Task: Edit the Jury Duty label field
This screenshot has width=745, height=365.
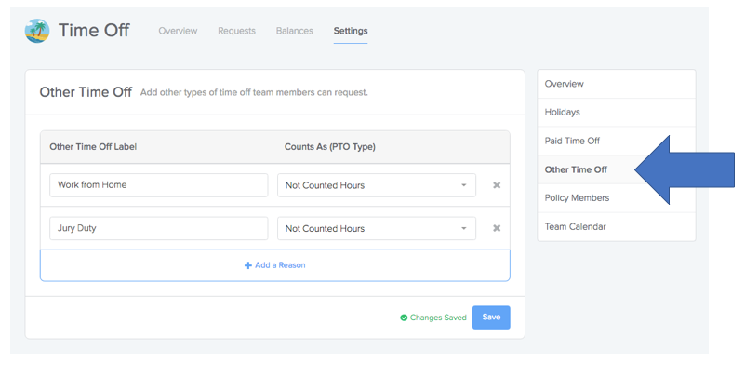Action: point(159,228)
